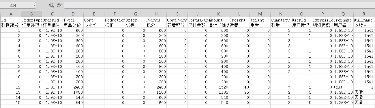
Task: Click the Total value 1080
Action: click(73, 92)
